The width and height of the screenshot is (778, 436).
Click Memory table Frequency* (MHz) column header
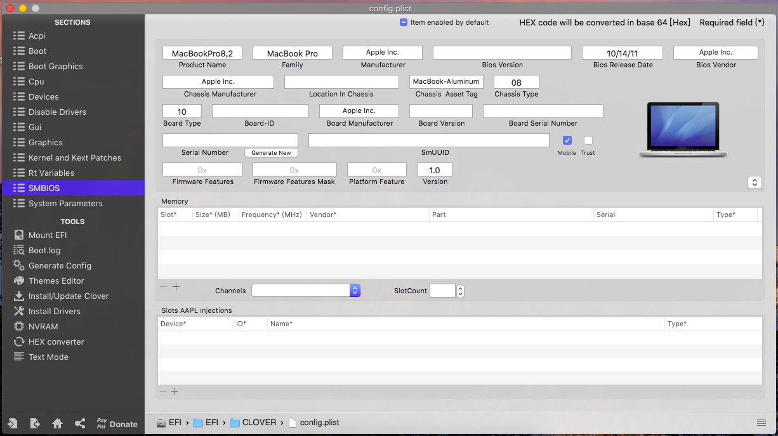(x=273, y=215)
